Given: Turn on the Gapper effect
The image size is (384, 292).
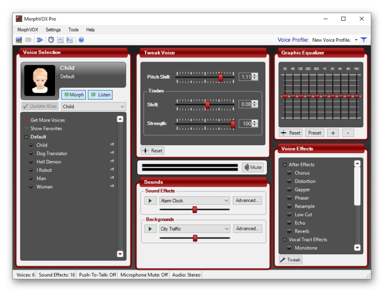Looking at the screenshot, I should point(289,190).
